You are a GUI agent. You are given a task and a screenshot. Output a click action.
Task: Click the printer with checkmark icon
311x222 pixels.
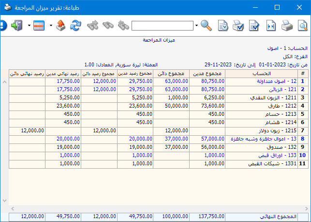[x=238, y=26]
